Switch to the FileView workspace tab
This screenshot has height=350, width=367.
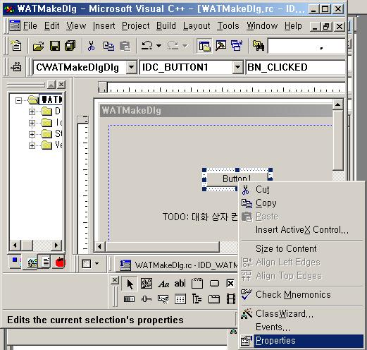coord(46,262)
